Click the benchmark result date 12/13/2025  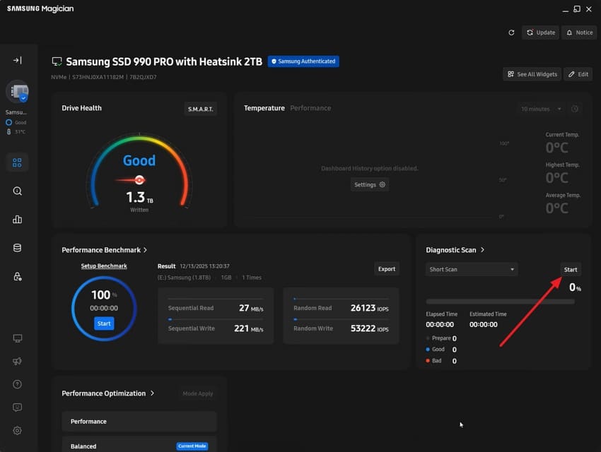[204, 266]
